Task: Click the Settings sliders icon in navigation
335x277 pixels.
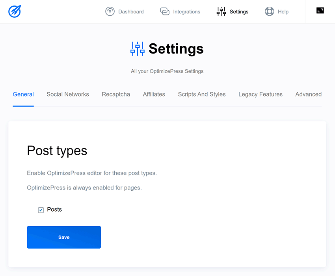Action: tap(221, 11)
